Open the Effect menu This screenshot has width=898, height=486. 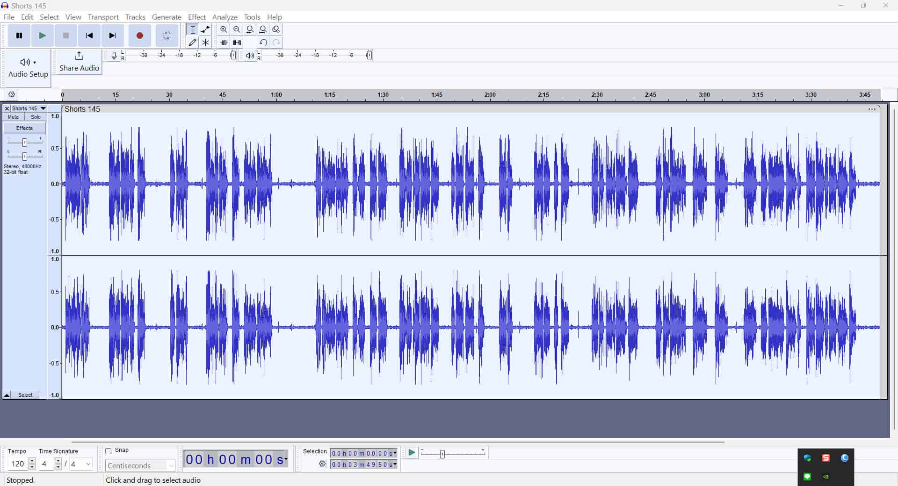[x=196, y=17]
